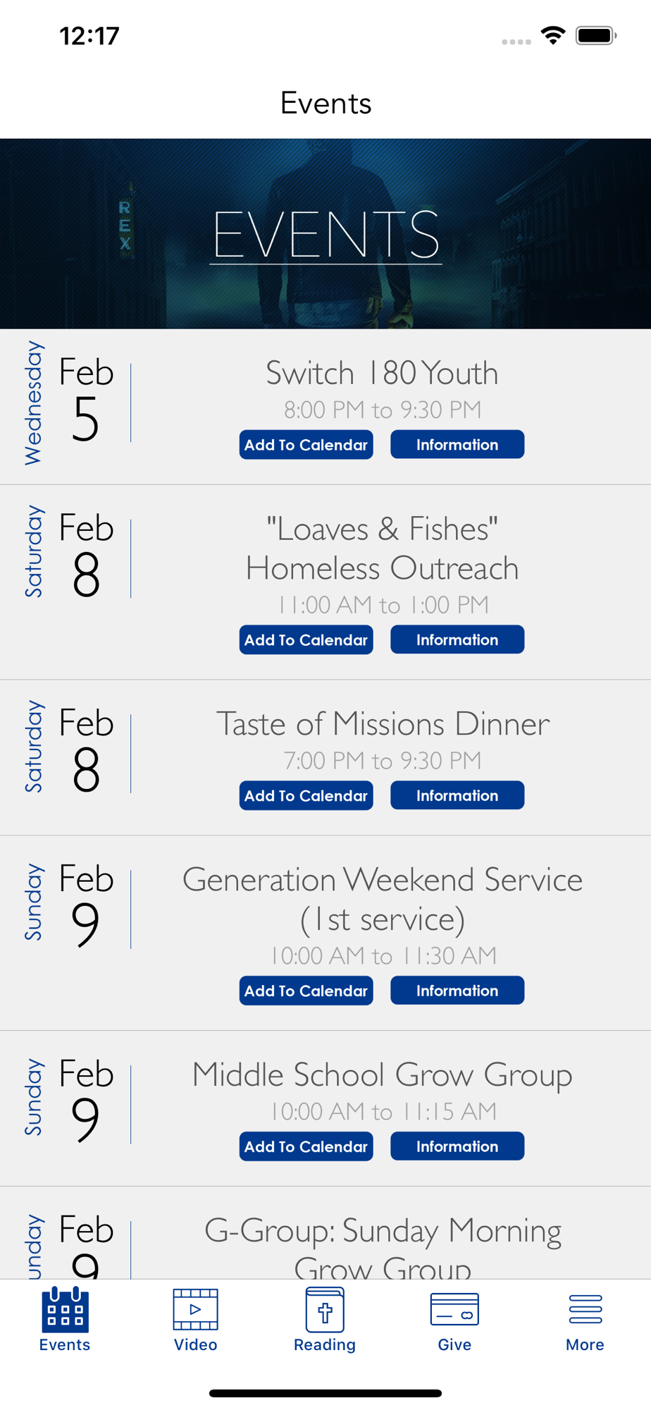Tap the Events calendar icon

(x=65, y=1308)
